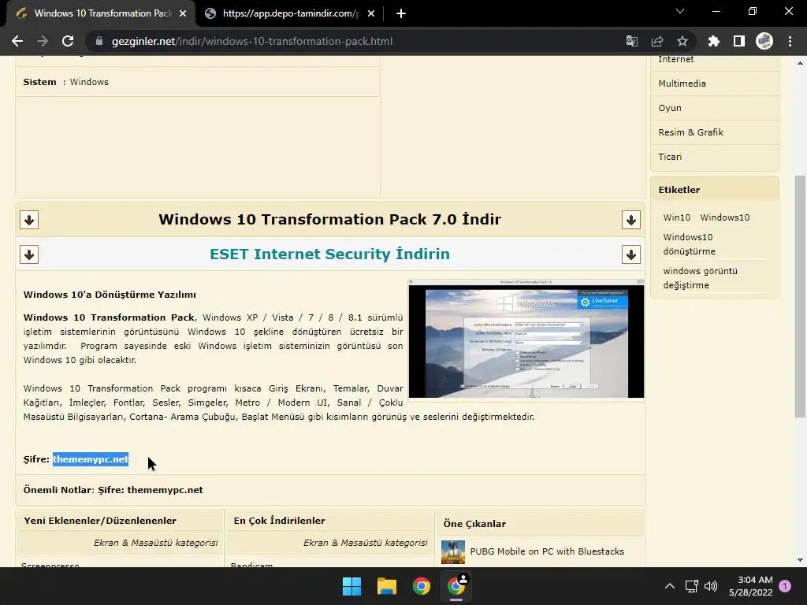
Task: Toggle the browser side panel
Action: 739,41
